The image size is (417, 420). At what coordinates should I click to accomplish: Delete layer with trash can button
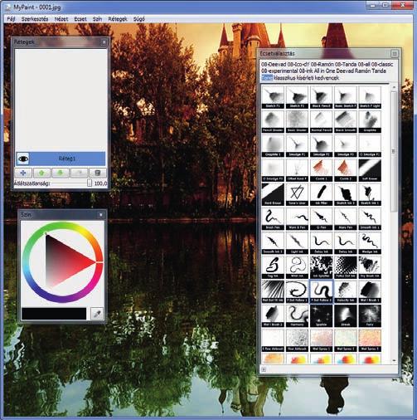point(97,173)
